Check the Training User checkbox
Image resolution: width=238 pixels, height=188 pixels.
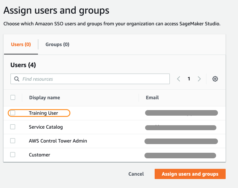pyautogui.click(x=13, y=113)
